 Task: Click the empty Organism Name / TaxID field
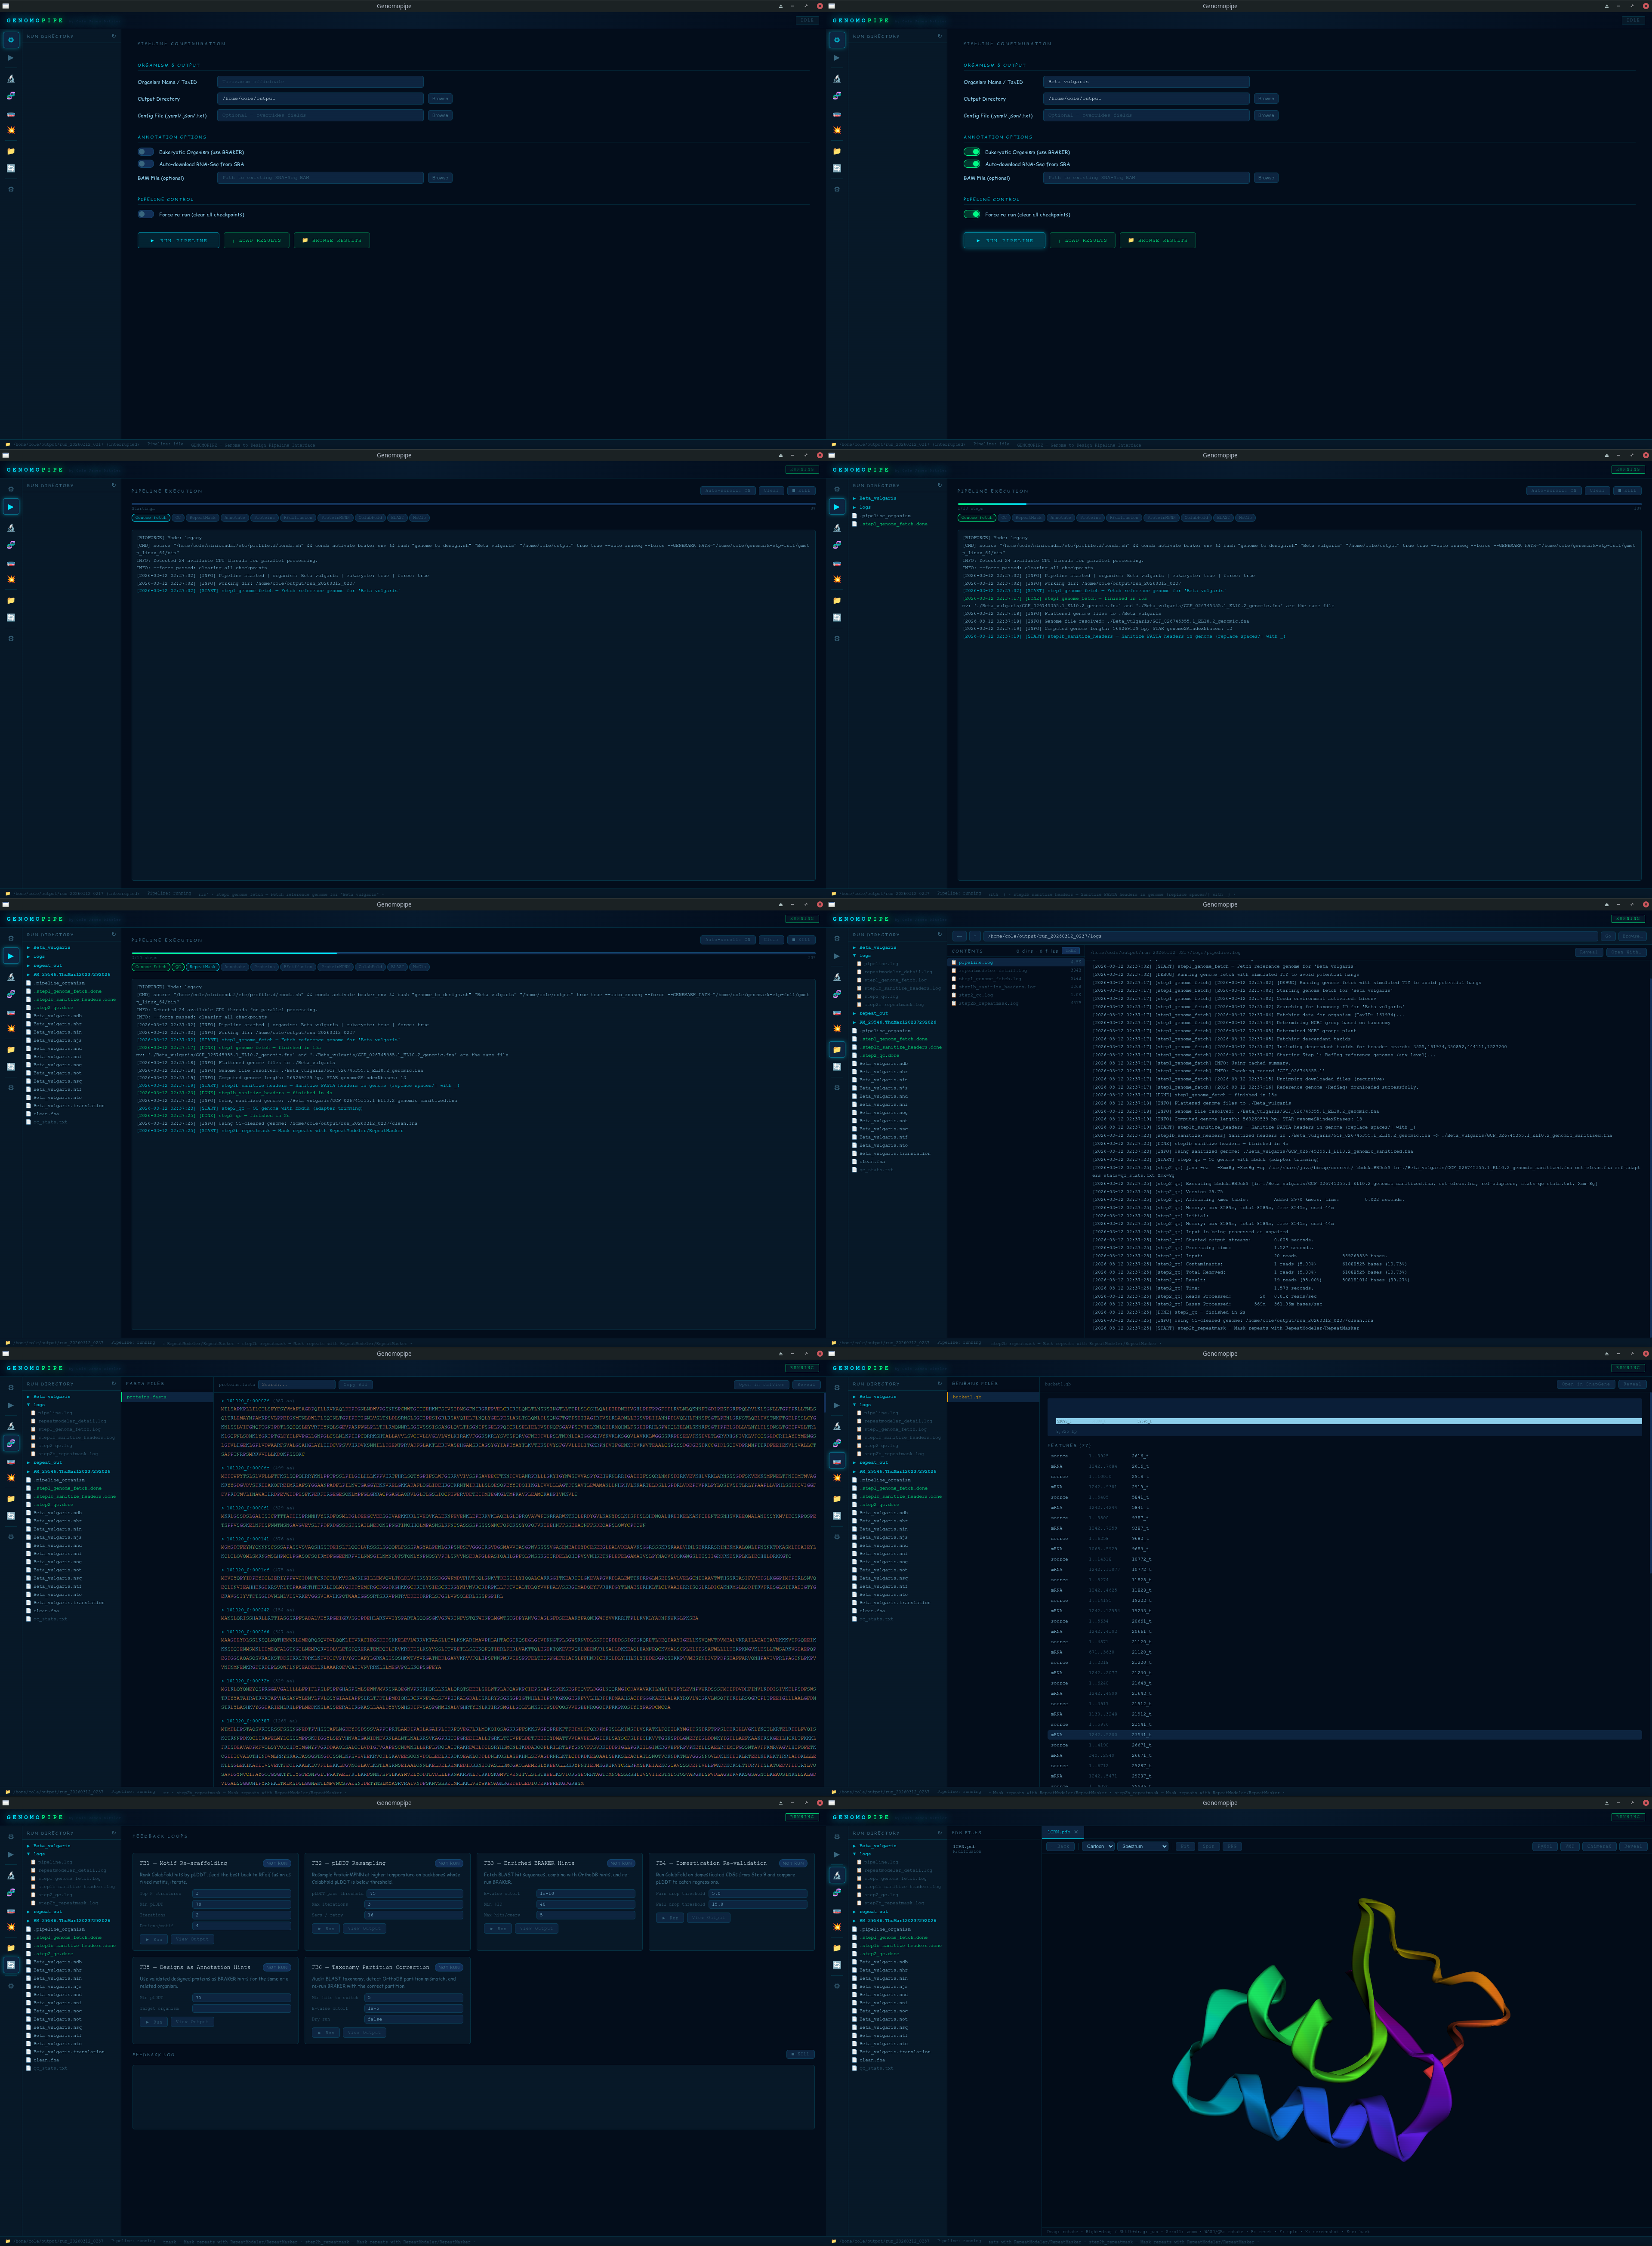click(320, 82)
